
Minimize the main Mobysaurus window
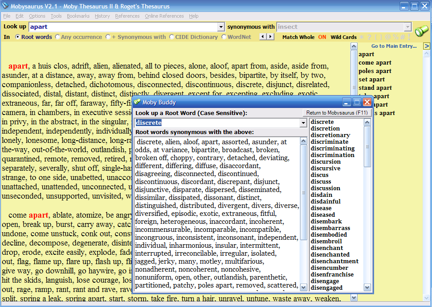pos(404,6)
